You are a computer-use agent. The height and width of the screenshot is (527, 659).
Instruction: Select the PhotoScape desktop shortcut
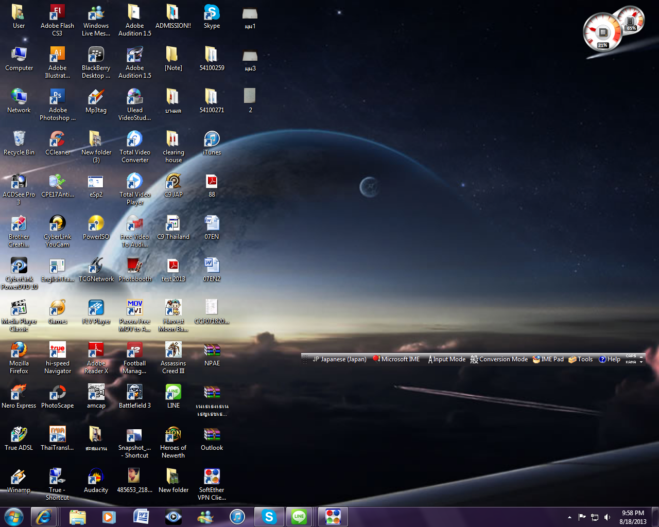pyautogui.click(x=57, y=396)
